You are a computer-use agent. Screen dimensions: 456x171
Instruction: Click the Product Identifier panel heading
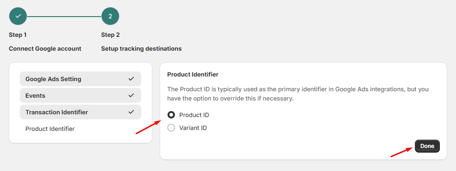coord(193,75)
